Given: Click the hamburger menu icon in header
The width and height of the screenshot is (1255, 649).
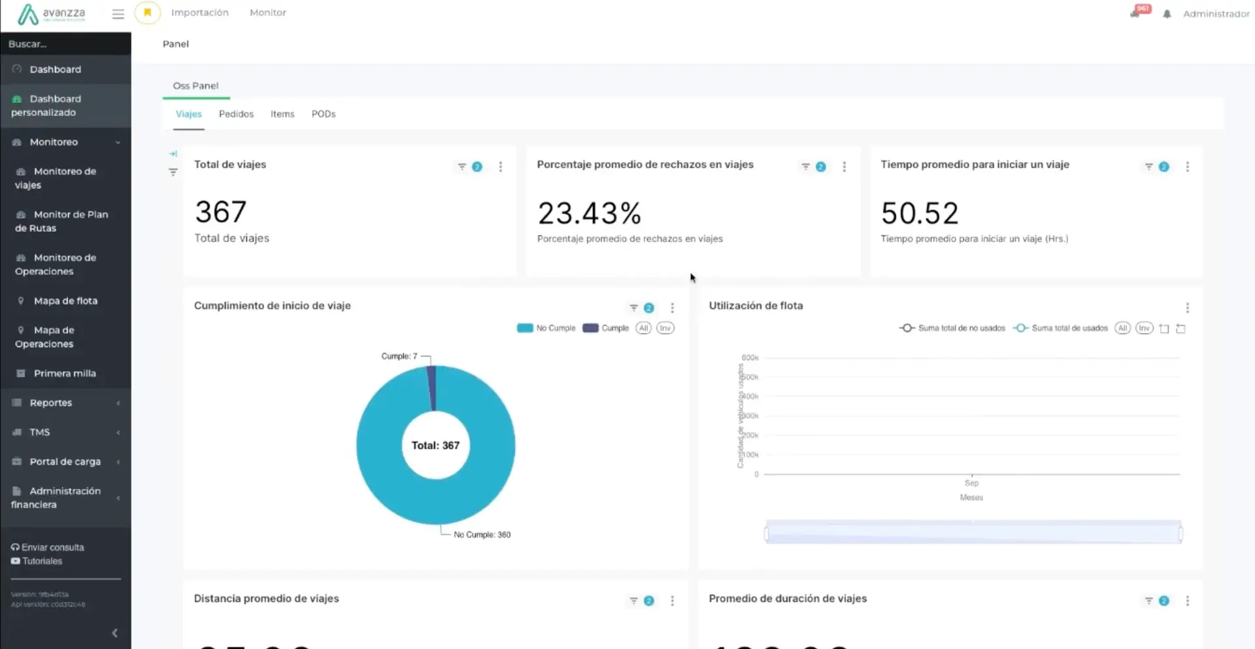Looking at the screenshot, I should 118,14.
